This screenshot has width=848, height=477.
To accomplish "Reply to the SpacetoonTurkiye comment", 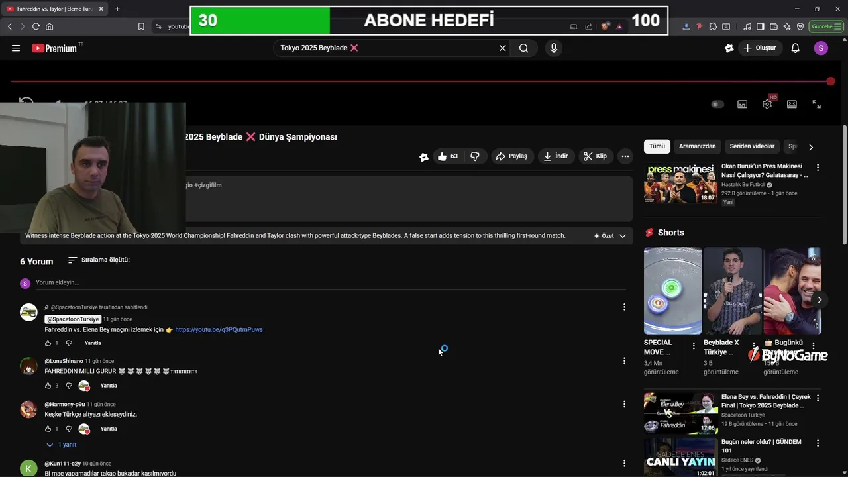I will click(x=93, y=343).
